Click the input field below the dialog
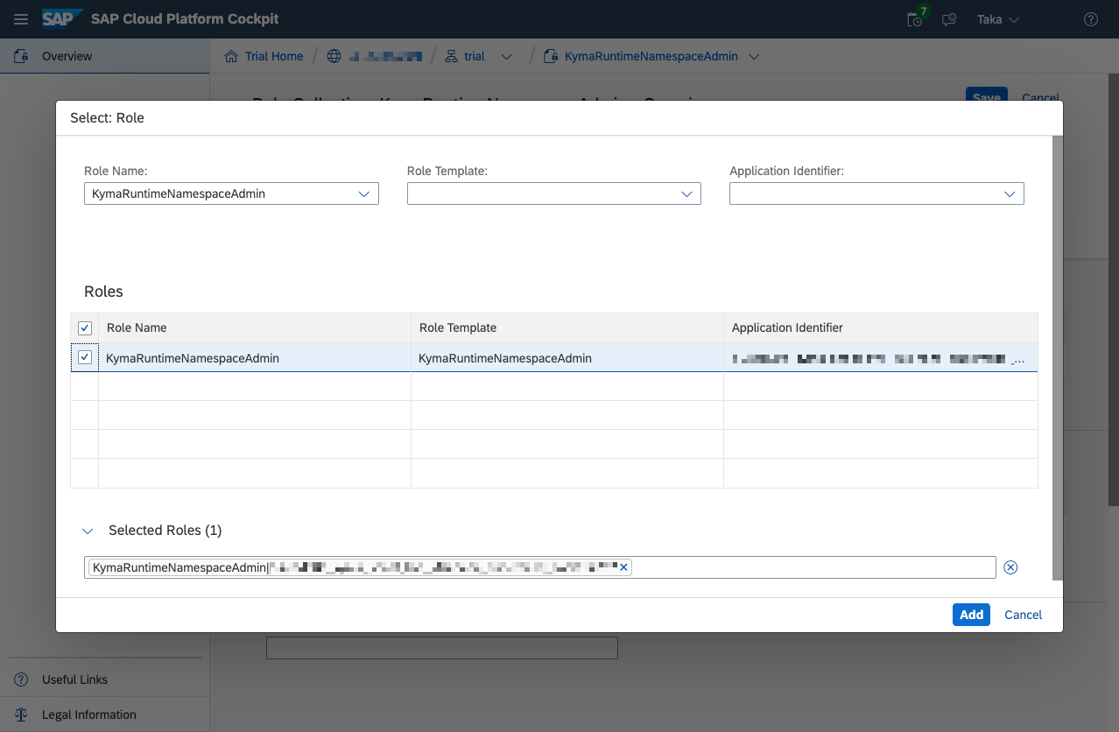 [442, 648]
